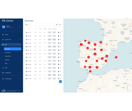Viewport: 132px width, 111px height.
Task: Click the Administrar gear icon
Action: click(x=3, y=79)
